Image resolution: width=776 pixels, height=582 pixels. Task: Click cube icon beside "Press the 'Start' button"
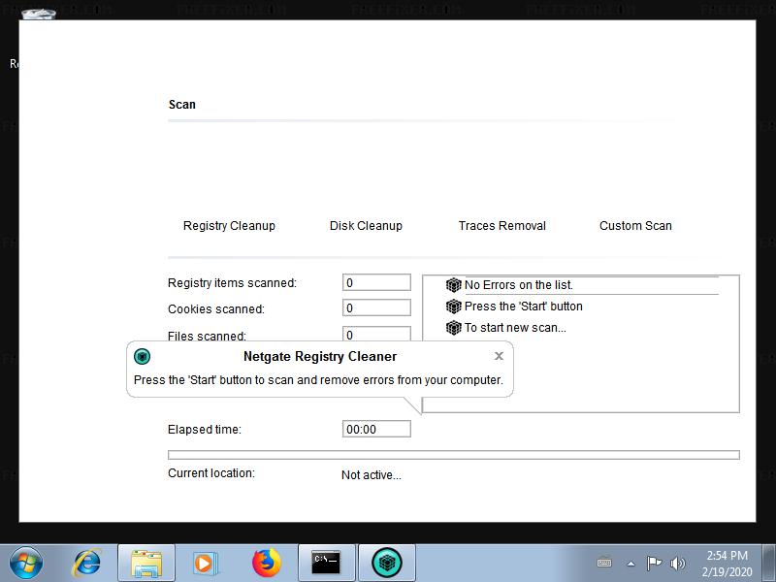[x=453, y=307]
